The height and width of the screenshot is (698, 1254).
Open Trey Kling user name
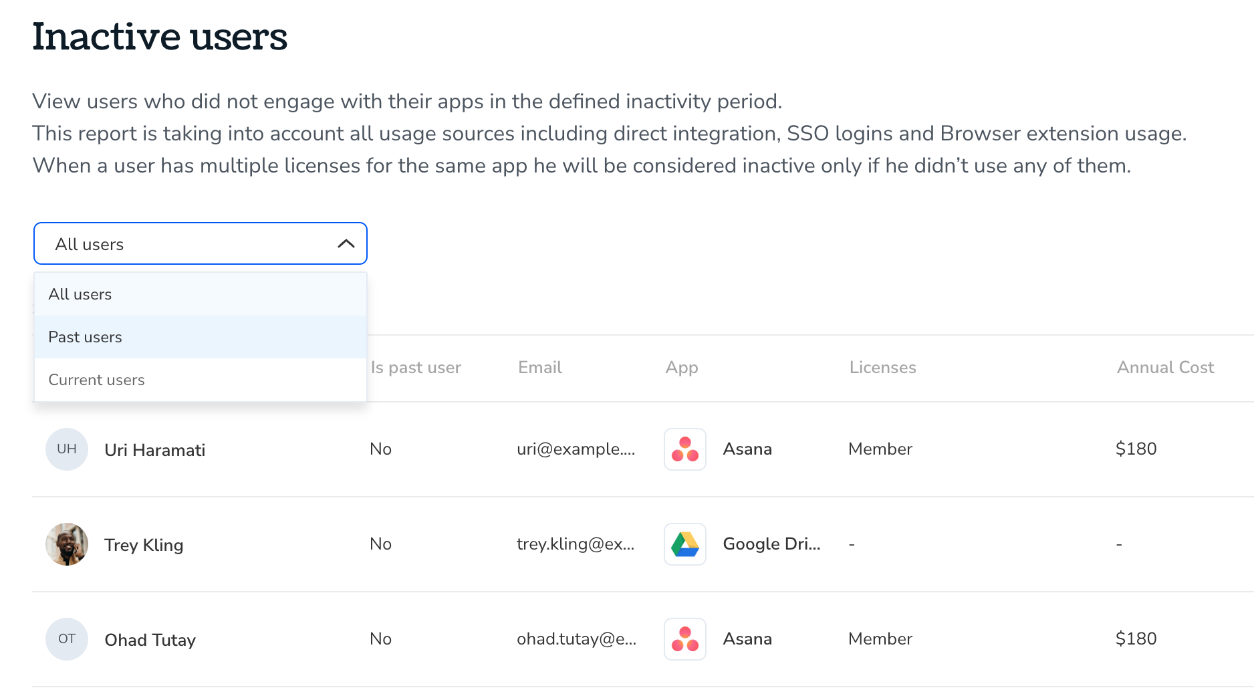[x=144, y=545]
